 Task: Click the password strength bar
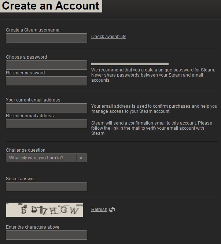[x=130, y=64]
